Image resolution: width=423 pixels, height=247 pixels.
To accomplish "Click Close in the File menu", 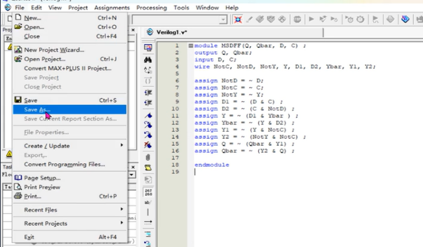I will [70, 36].
